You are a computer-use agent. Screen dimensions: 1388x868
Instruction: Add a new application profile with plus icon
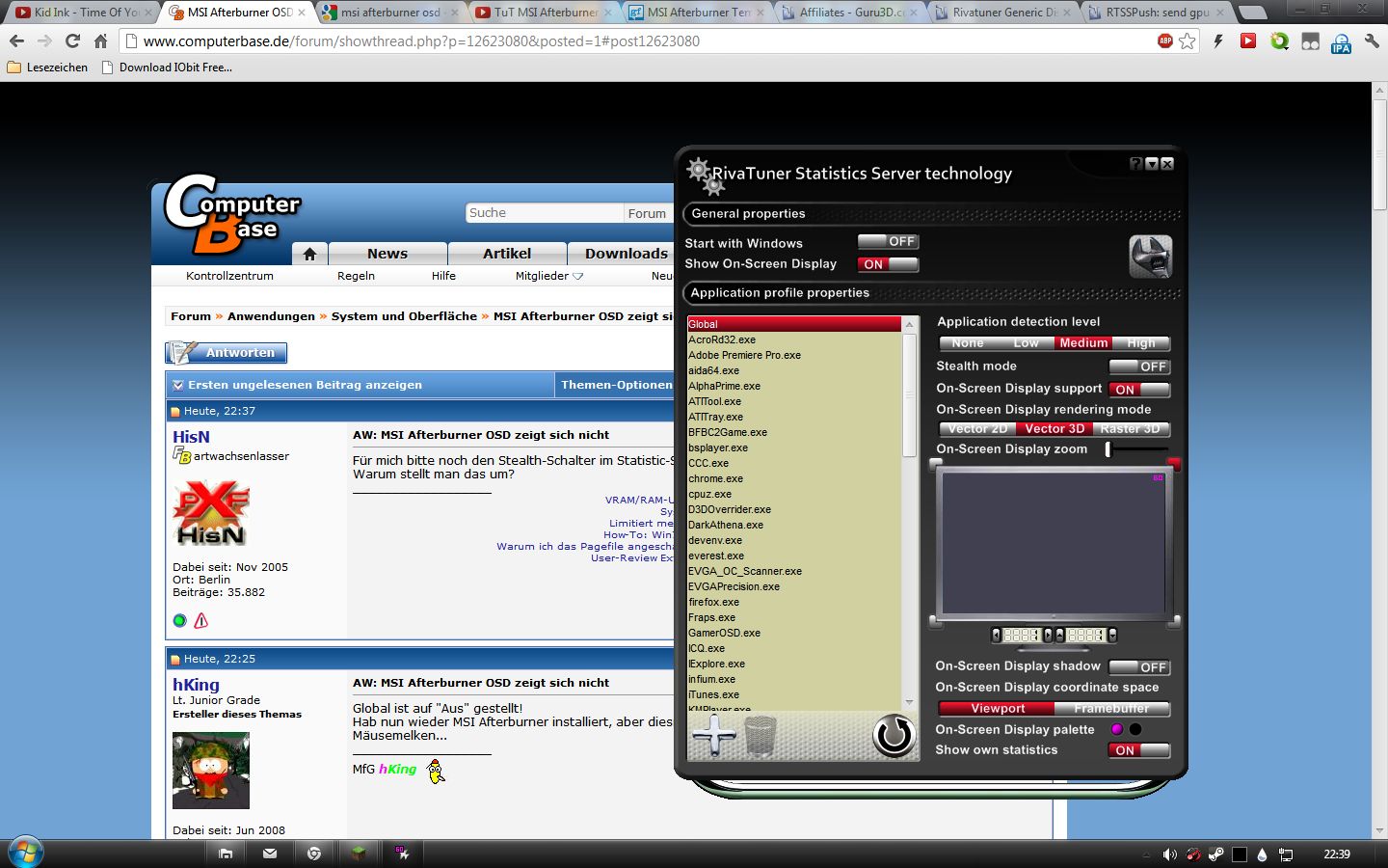713,736
